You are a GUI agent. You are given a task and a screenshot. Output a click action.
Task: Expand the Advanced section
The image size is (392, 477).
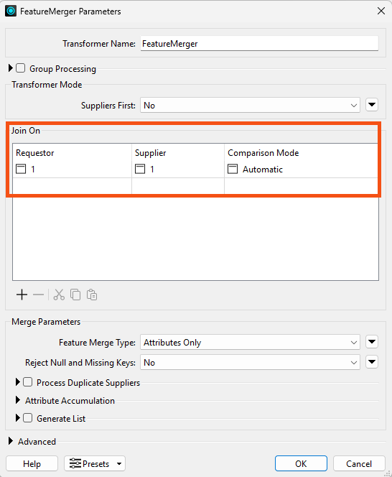[11, 441]
